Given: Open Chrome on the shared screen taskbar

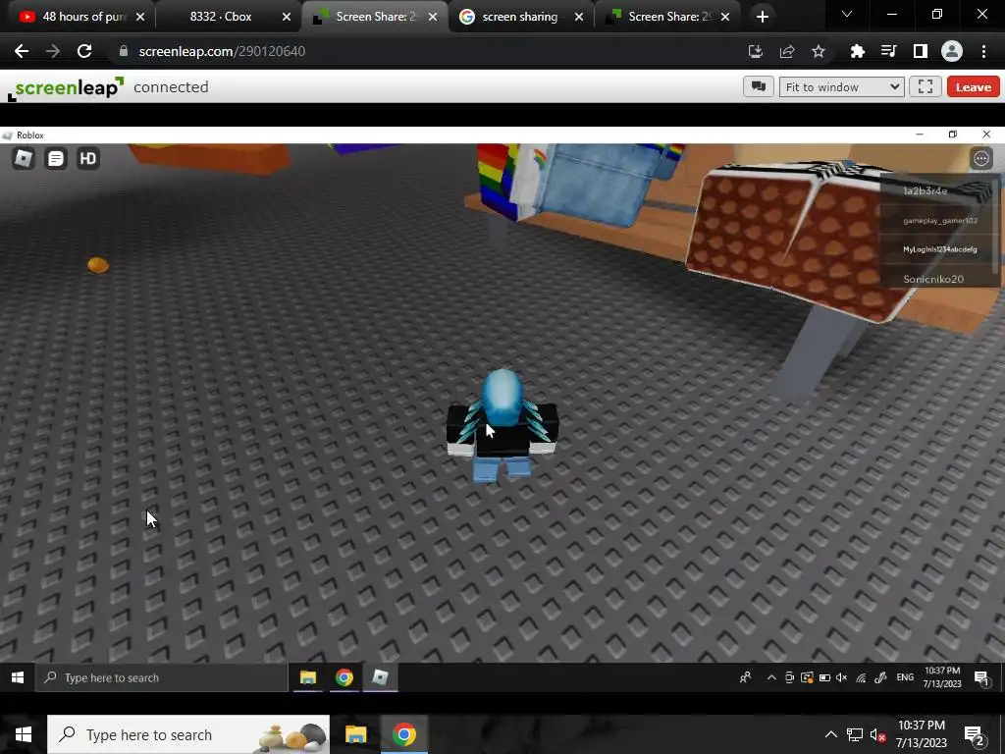Looking at the screenshot, I should 344,677.
